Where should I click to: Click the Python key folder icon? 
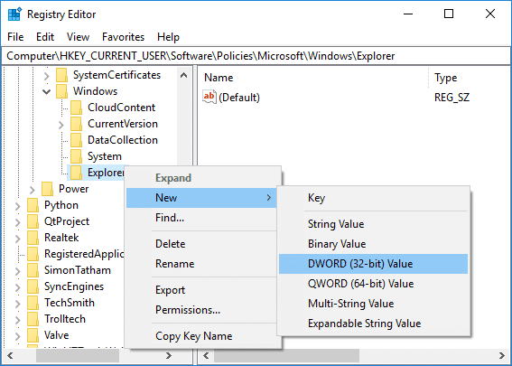click(33, 205)
